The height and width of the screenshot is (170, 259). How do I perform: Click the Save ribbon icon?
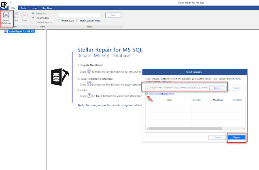tap(16, 15)
